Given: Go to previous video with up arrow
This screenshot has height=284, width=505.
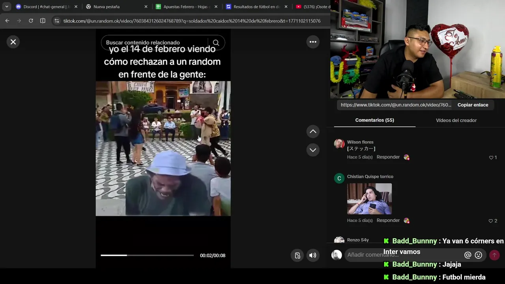Looking at the screenshot, I should pos(313,131).
